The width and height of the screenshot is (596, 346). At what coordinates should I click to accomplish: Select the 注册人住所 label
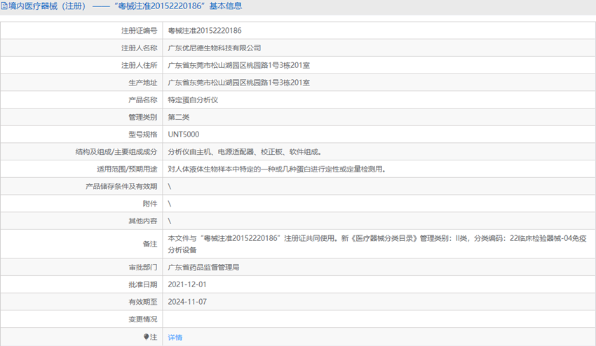coord(139,65)
